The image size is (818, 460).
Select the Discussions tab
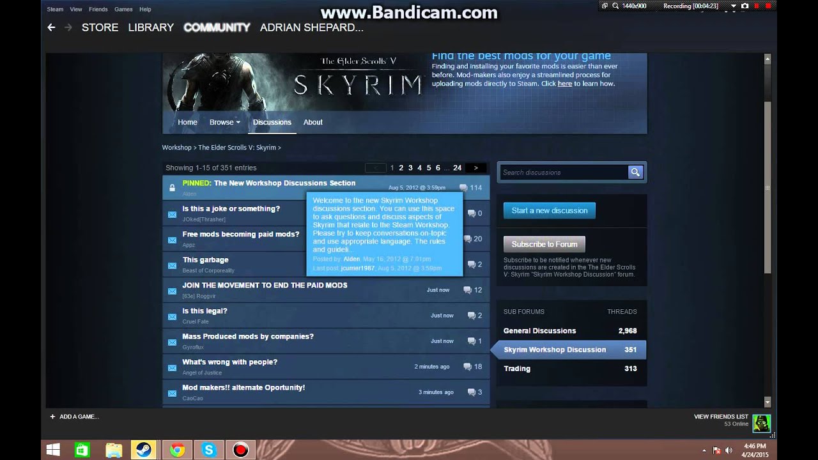coord(272,122)
